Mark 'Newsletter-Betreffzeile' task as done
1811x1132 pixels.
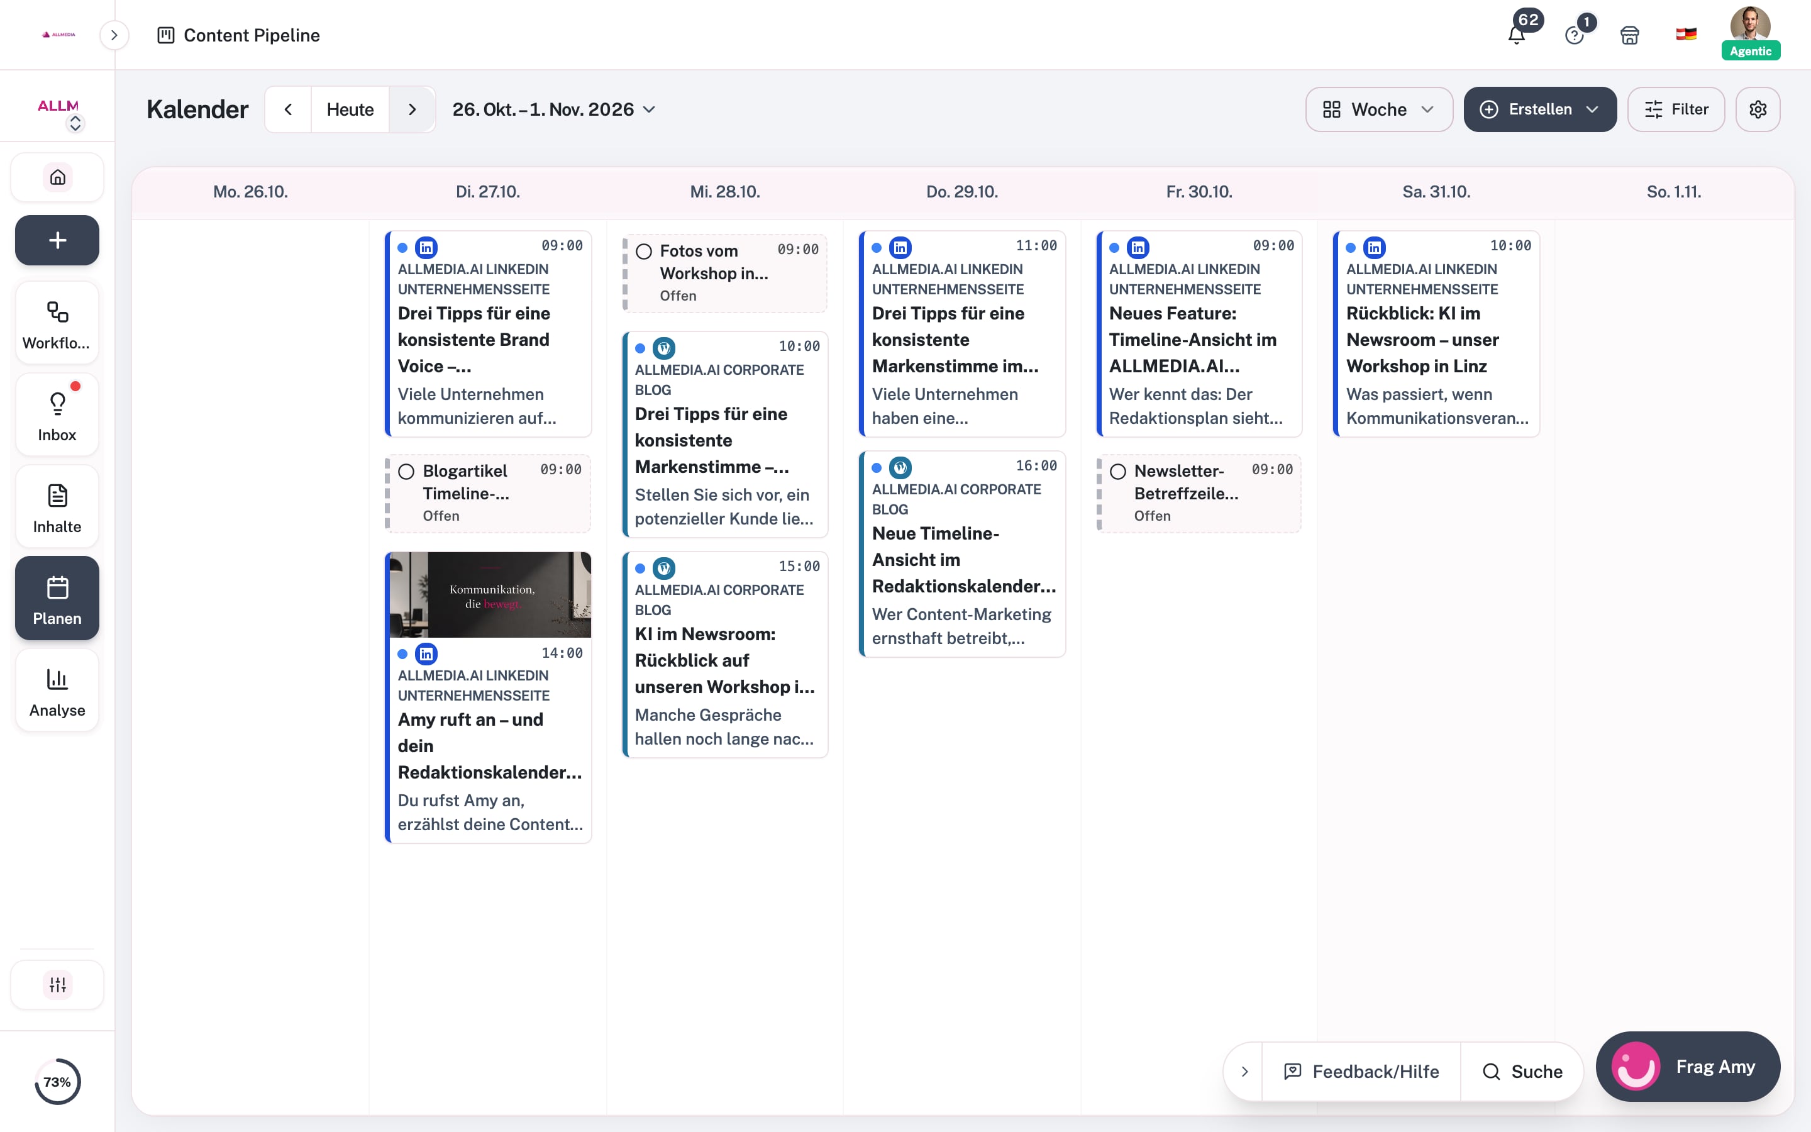click(x=1118, y=472)
